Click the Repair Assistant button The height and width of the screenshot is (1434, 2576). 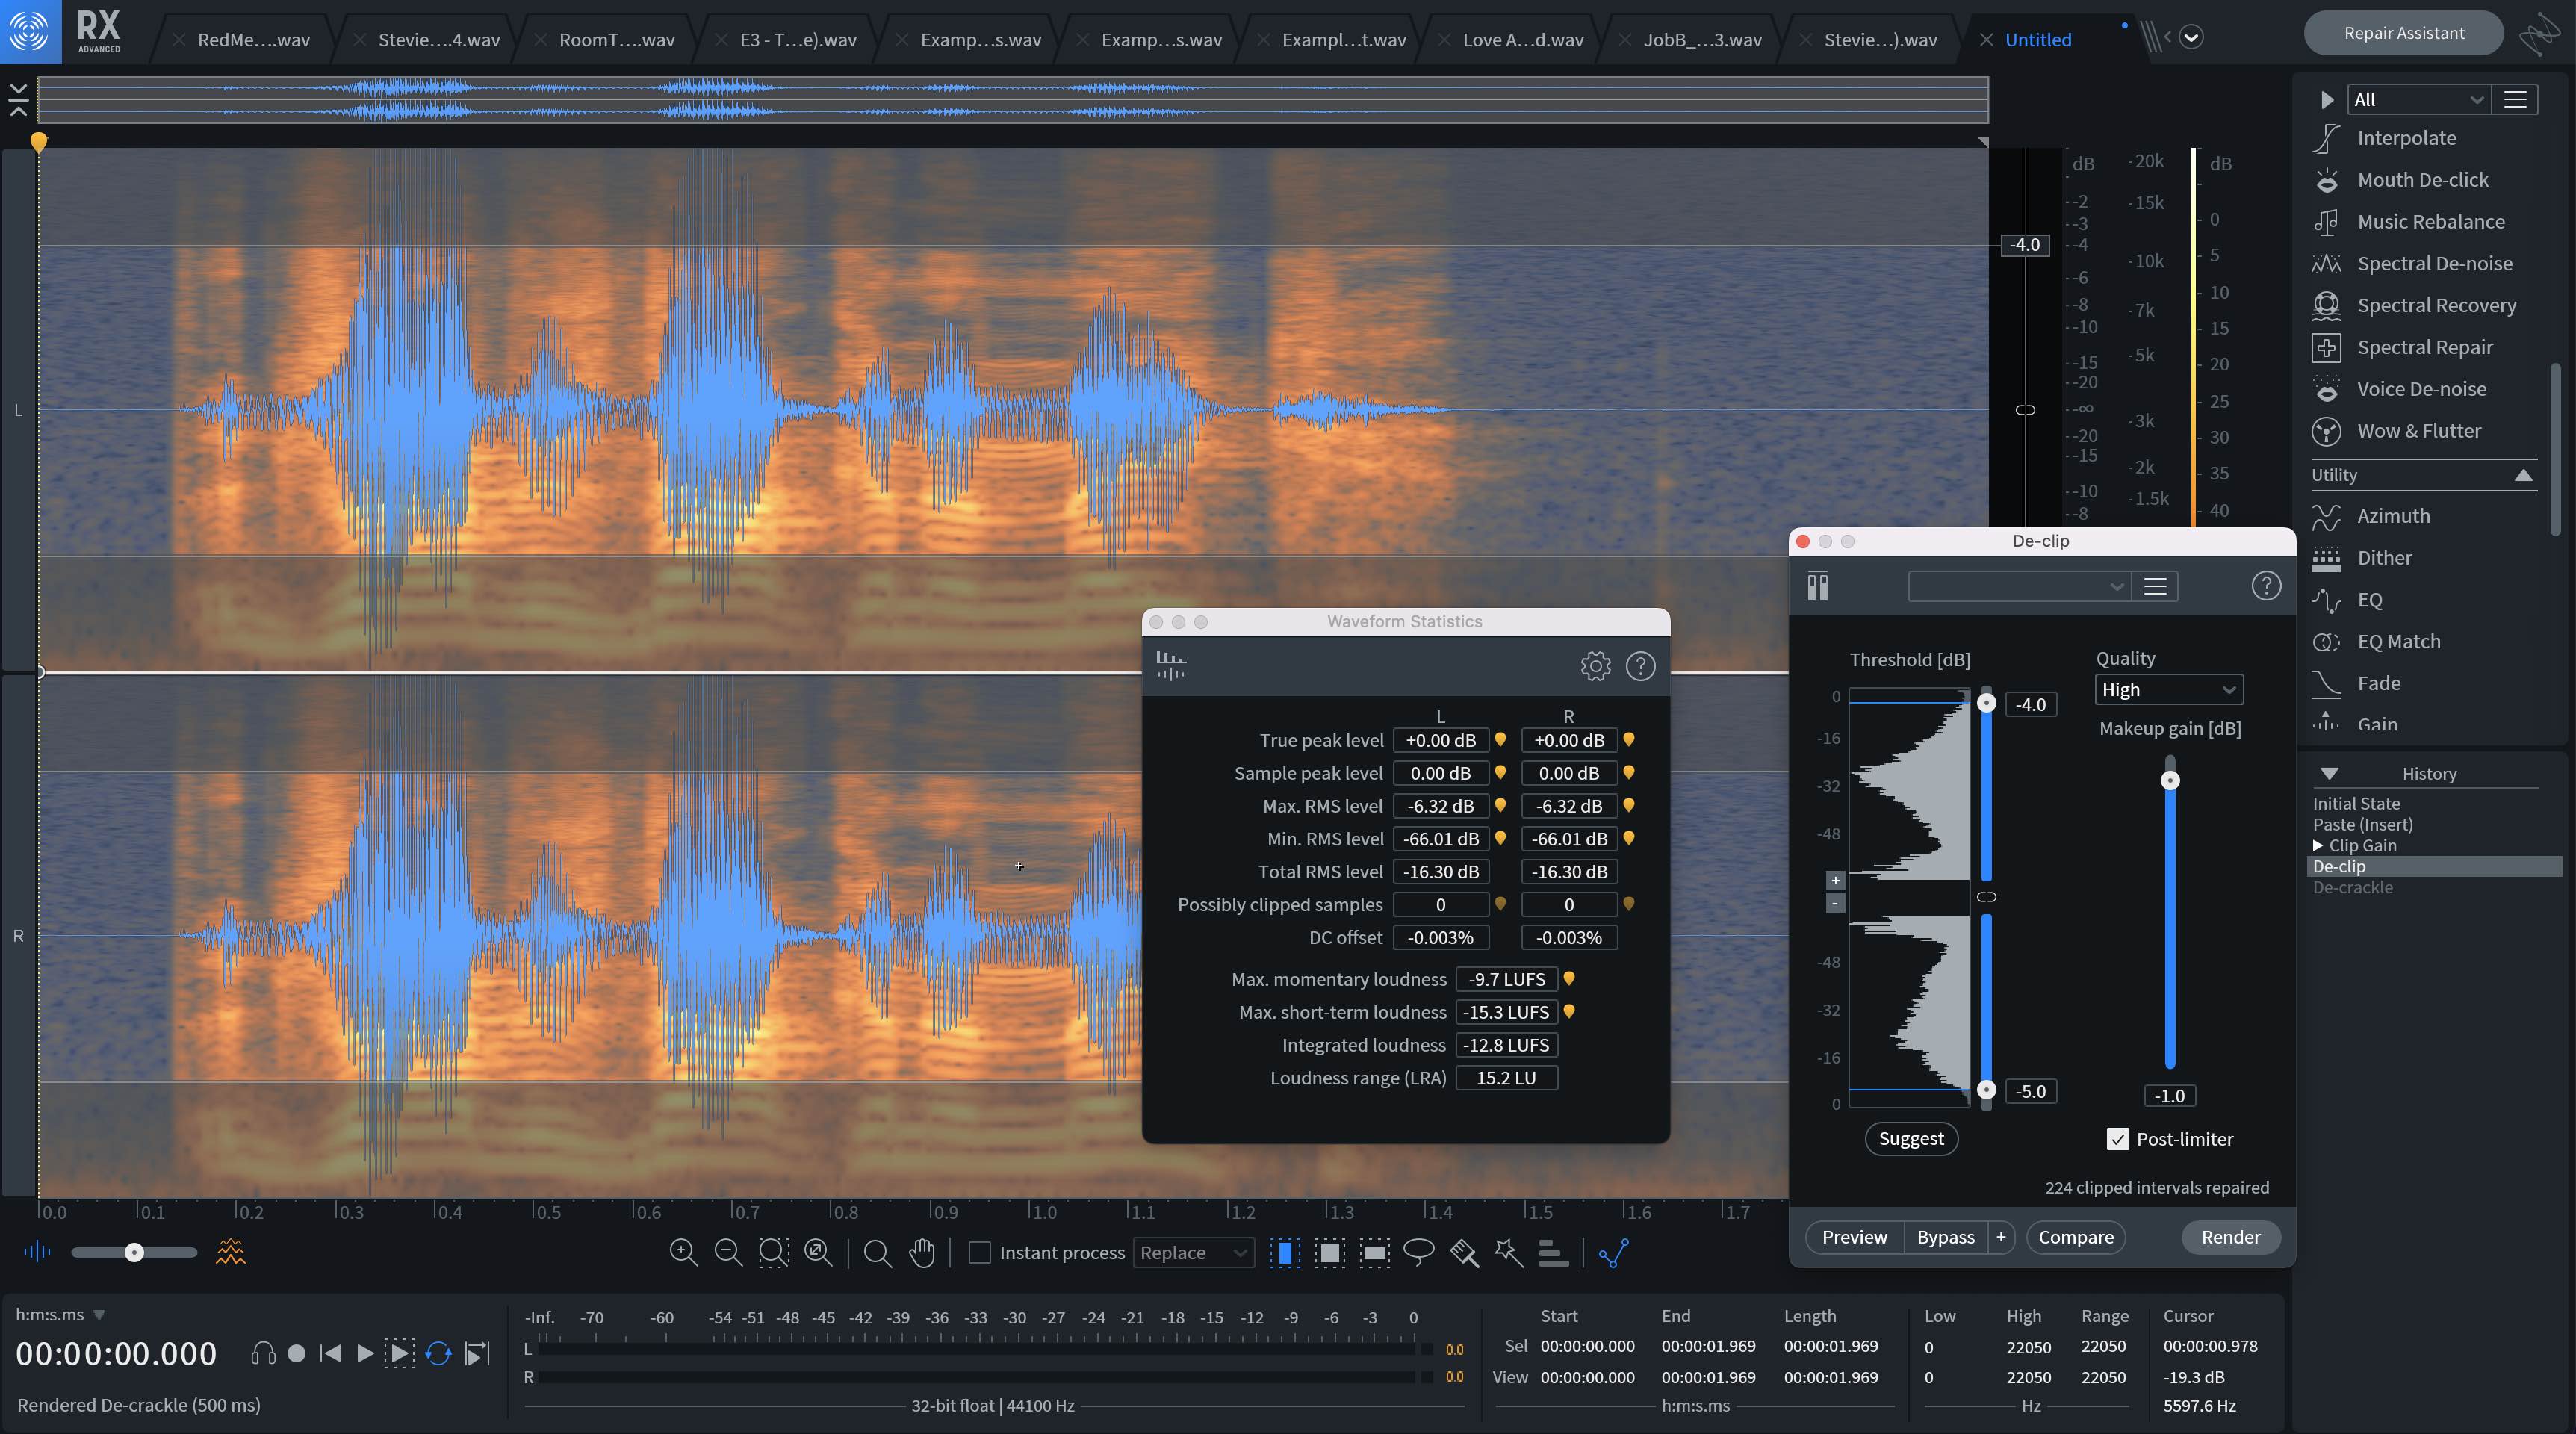pyautogui.click(x=2403, y=33)
